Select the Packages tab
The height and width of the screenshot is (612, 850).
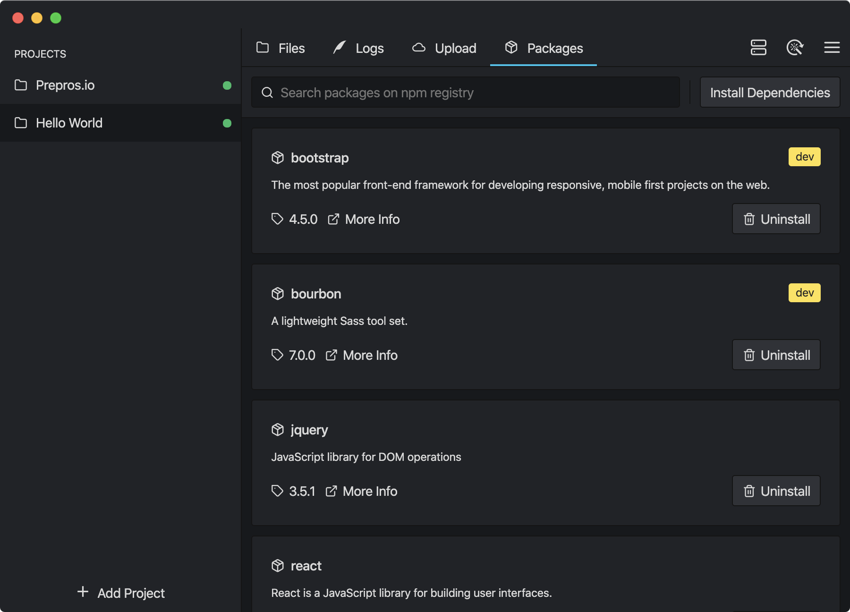[544, 48]
